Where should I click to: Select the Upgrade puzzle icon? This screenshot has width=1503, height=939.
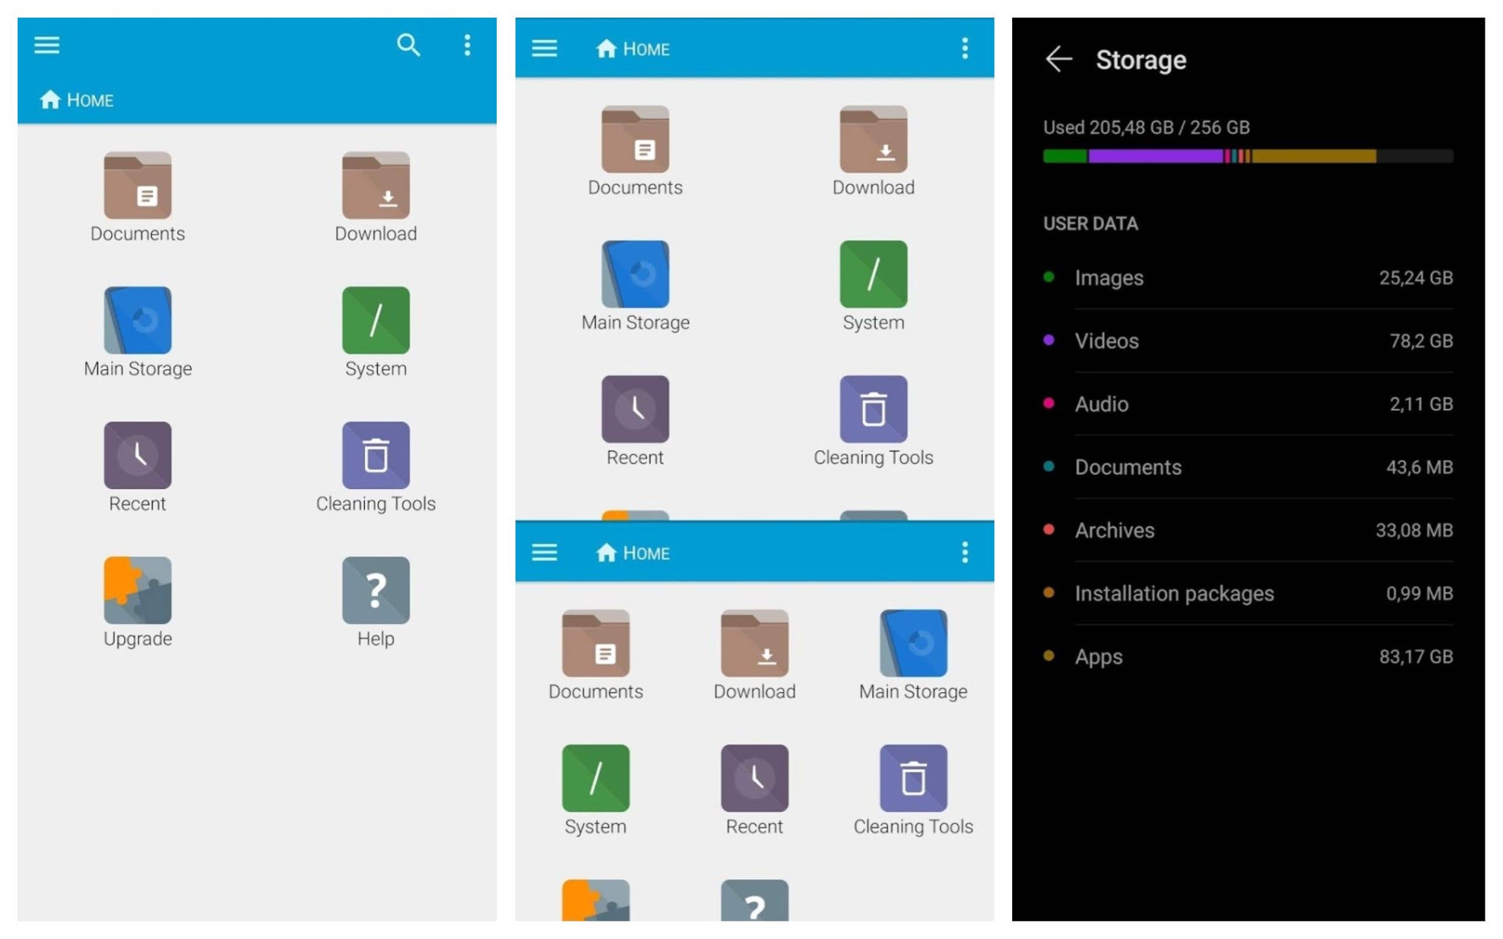pyautogui.click(x=137, y=590)
